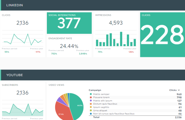Screen dimensions: 185x120
Task: Click the IMPRESSIONS widget title
Action: click(x=103, y=15)
